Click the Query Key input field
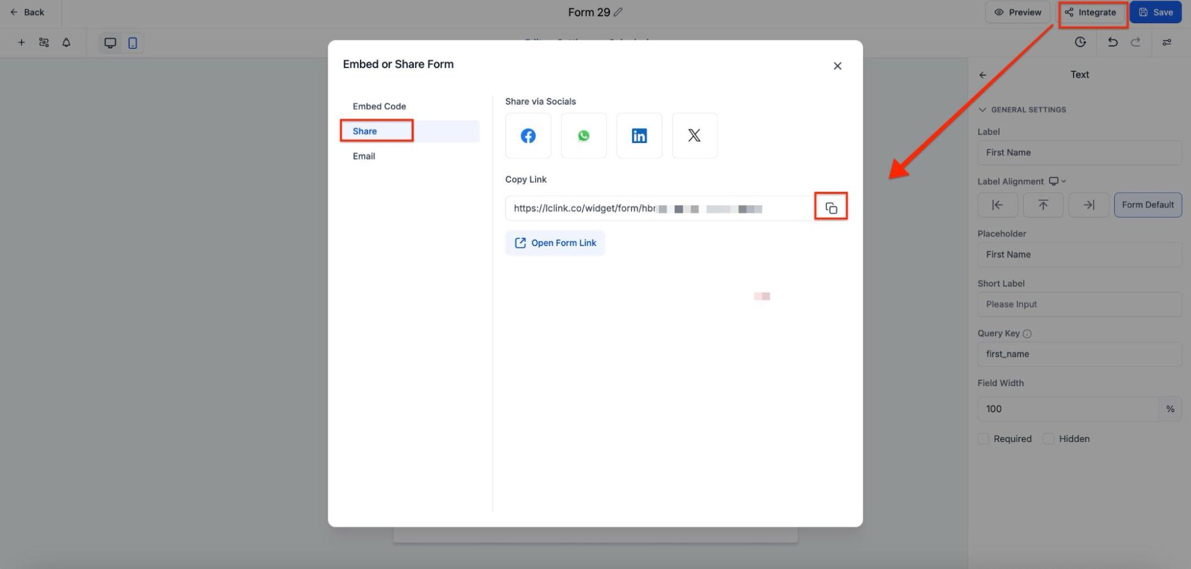 click(x=1080, y=354)
